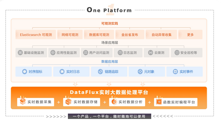Click the 实时数据存储 box

click(x=82, y=102)
